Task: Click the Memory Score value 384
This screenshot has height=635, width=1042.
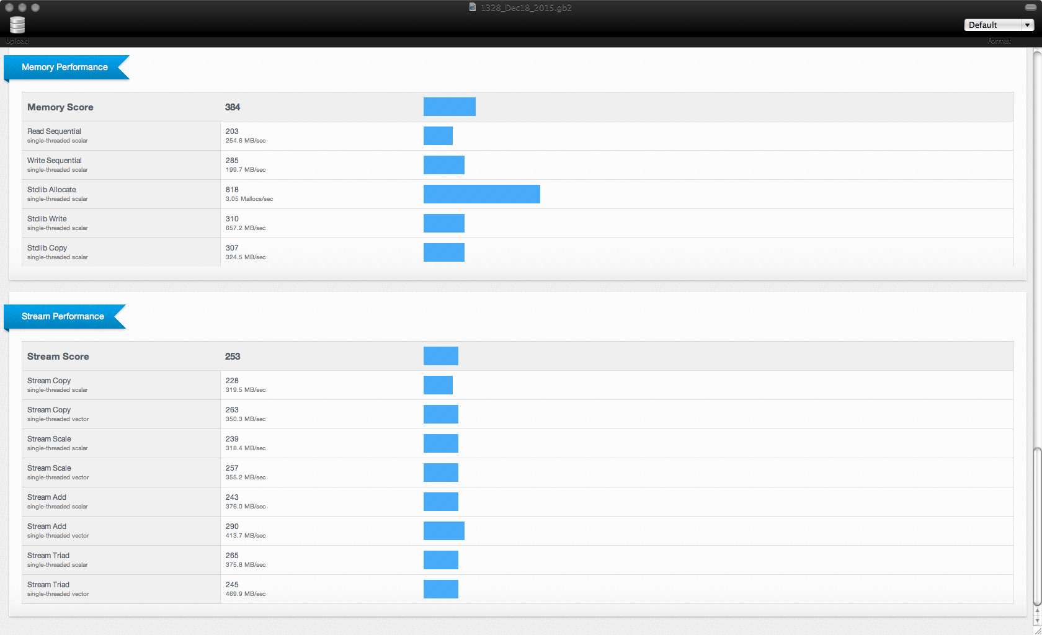Action: tap(233, 107)
